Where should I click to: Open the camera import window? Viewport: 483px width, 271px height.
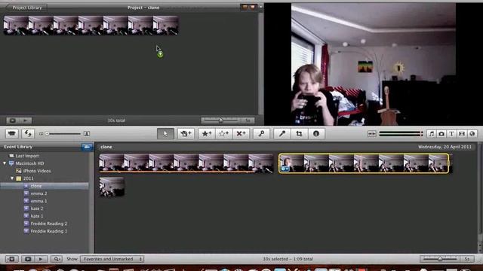coord(12,134)
